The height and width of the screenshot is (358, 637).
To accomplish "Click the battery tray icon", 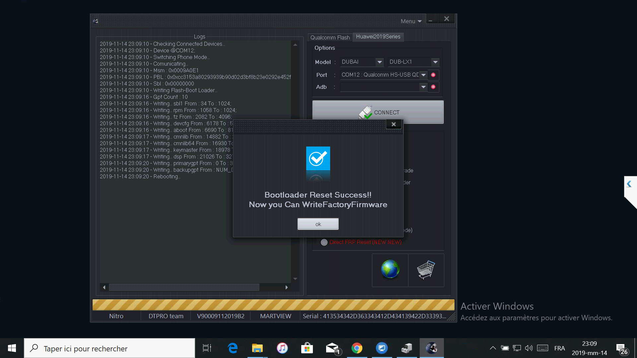I will (505, 348).
